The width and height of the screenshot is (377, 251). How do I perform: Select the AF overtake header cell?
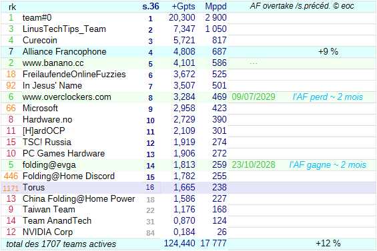pyautogui.click(x=302, y=6)
